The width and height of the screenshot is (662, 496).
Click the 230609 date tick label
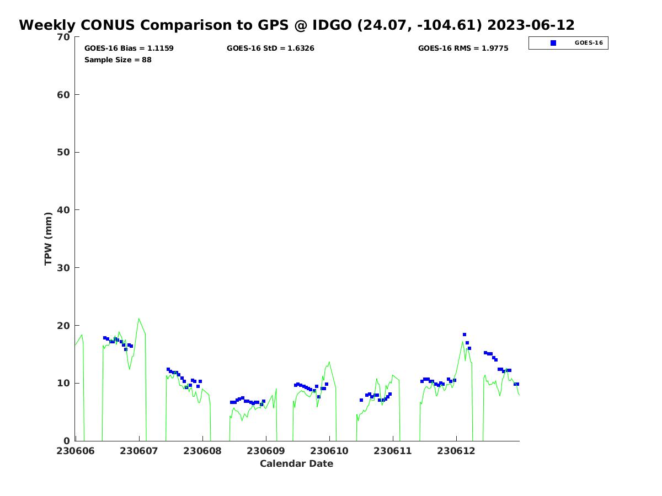266,451
